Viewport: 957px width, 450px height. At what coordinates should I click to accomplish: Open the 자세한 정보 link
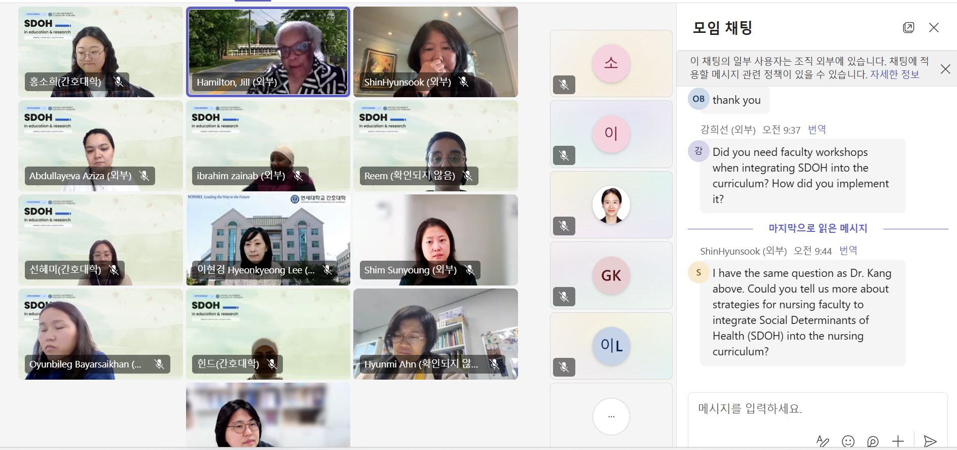point(894,74)
